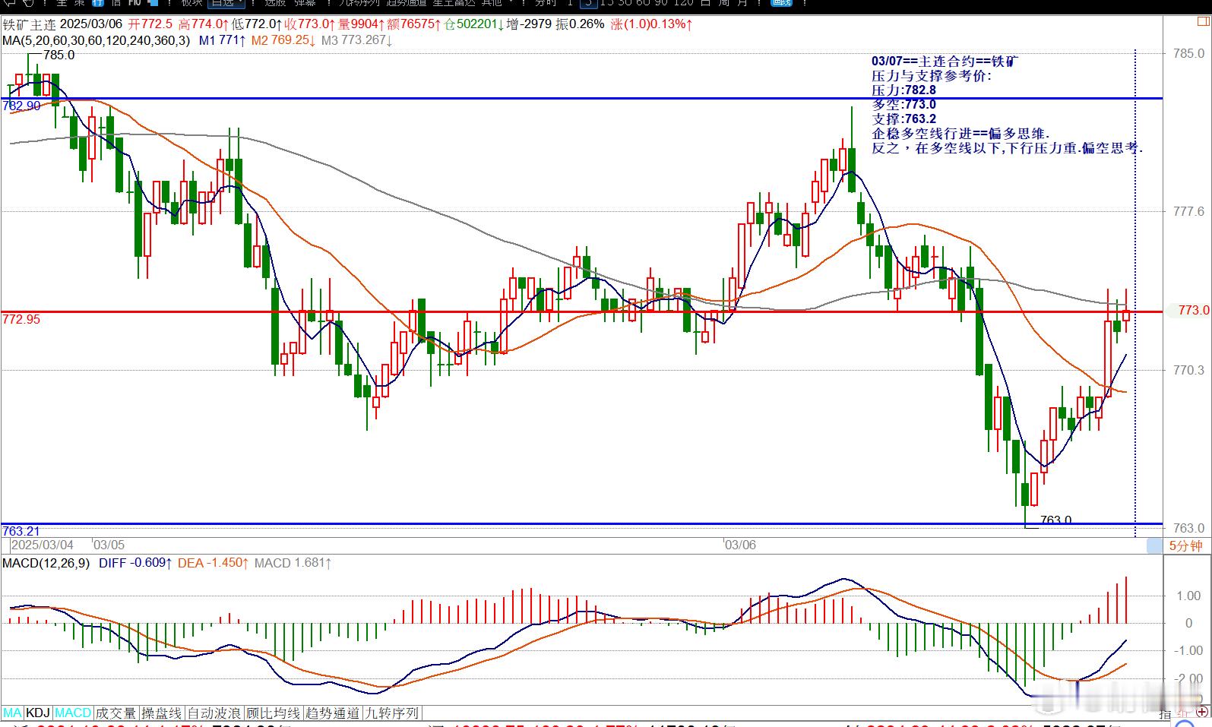The height and width of the screenshot is (727, 1212).
Task: Click the 开772.5 open price
Action: click(x=150, y=24)
